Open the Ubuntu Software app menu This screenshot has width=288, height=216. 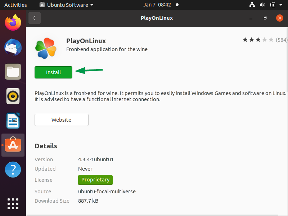click(x=67, y=5)
